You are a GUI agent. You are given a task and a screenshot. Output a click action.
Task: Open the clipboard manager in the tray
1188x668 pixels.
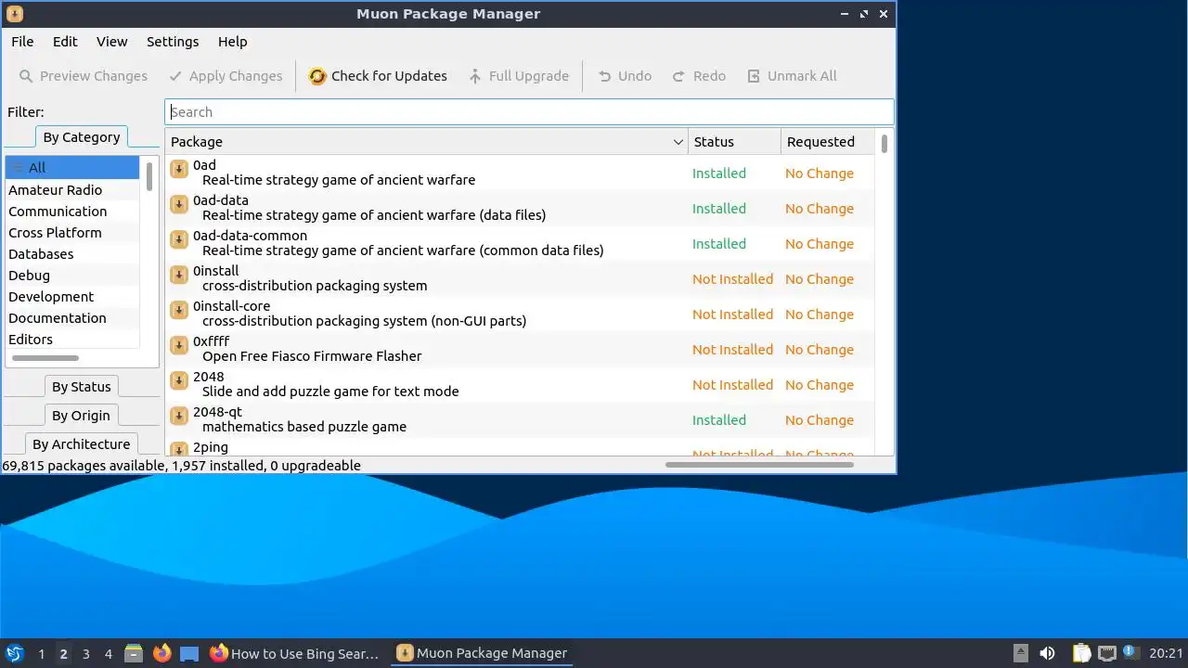(x=1081, y=653)
